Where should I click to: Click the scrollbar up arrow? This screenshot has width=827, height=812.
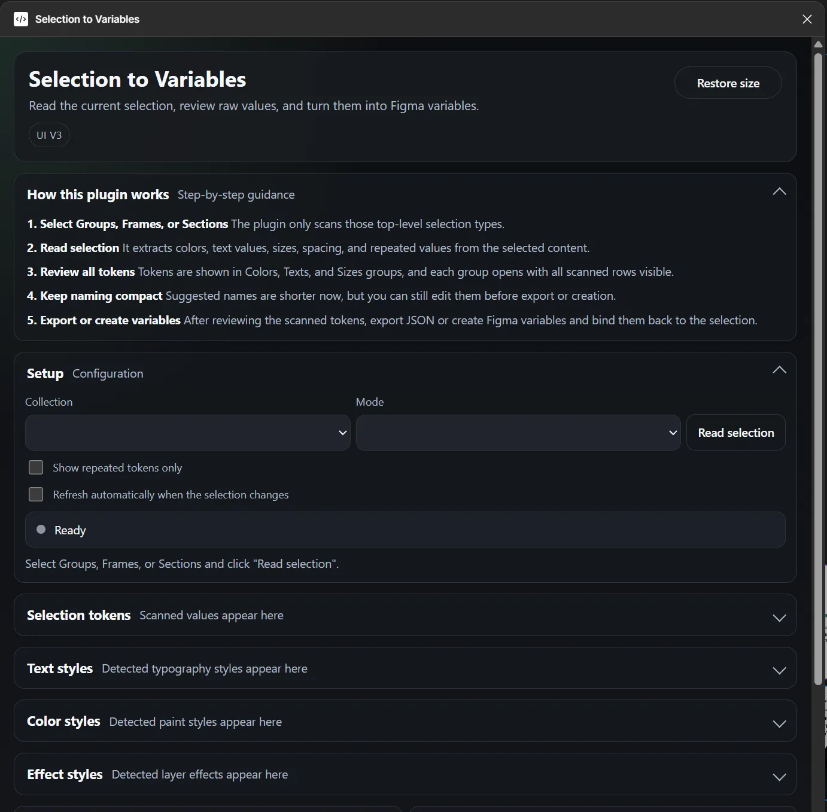click(x=818, y=44)
